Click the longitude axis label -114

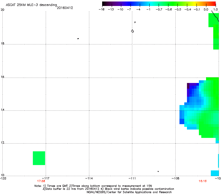(x=89, y=178)
